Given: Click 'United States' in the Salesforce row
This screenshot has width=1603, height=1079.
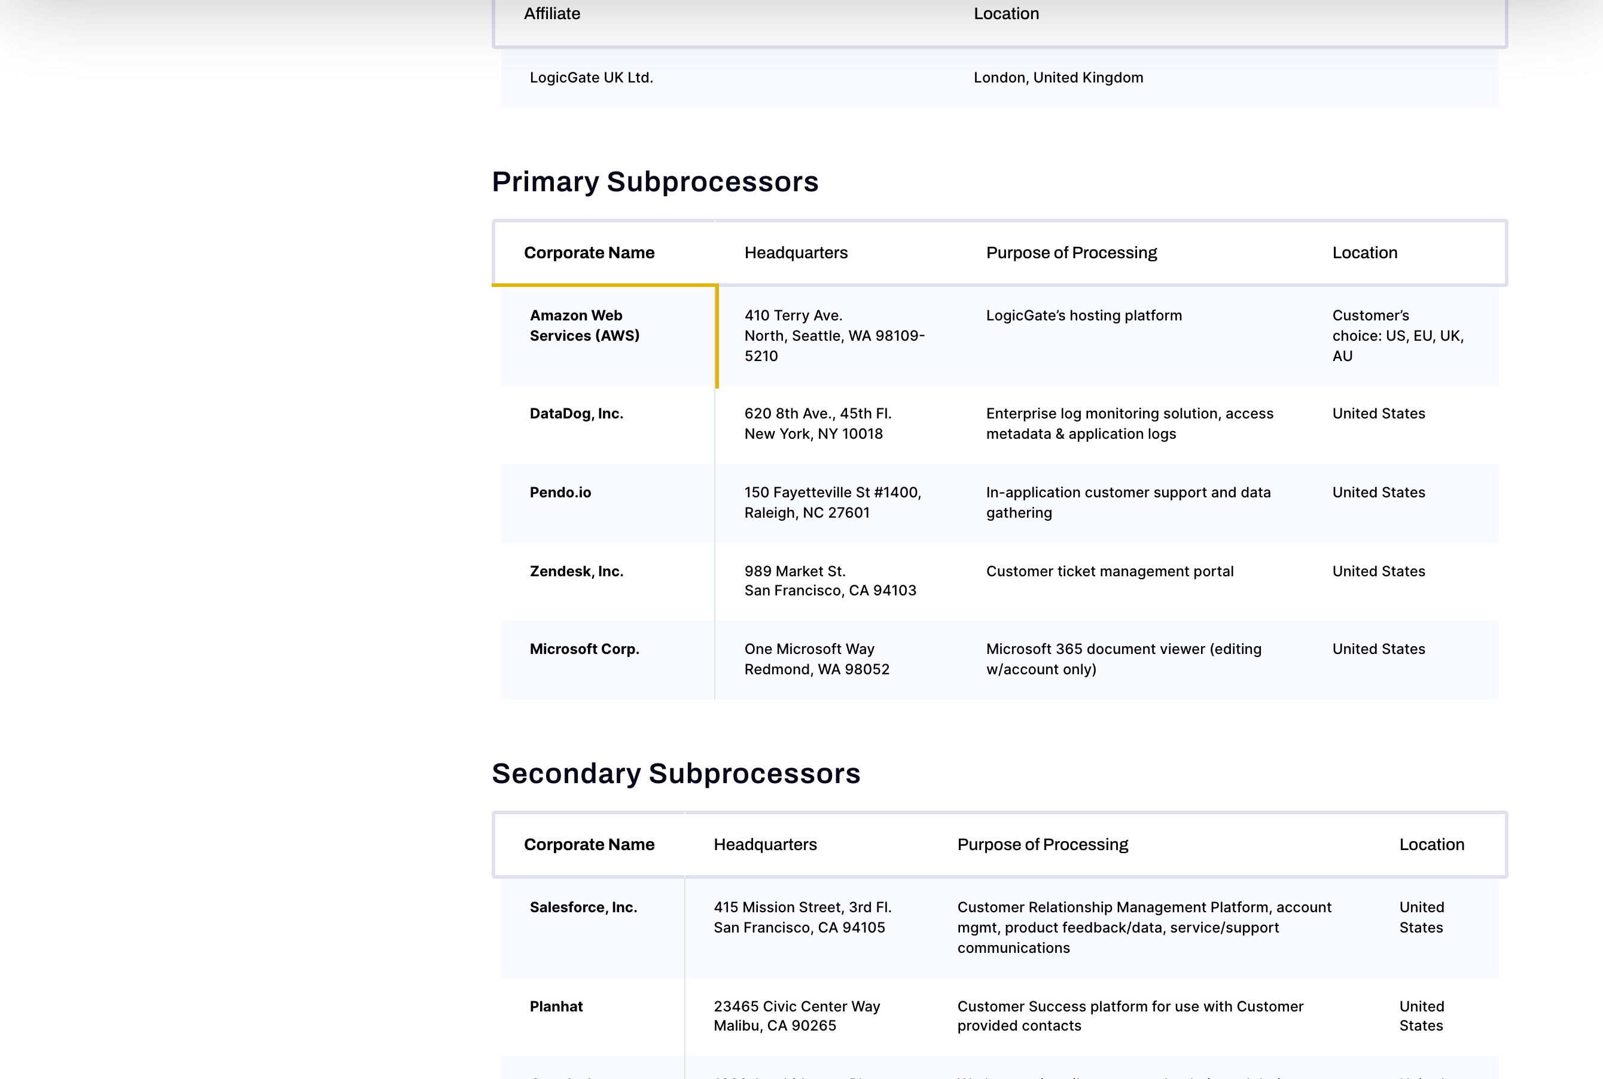Looking at the screenshot, I should (1422, 917).
